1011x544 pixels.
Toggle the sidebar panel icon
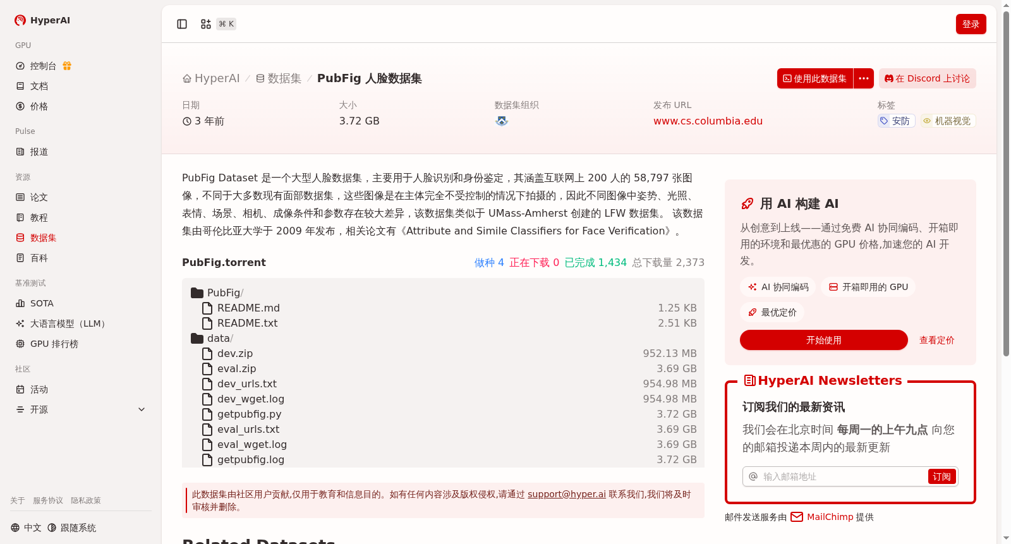182,24
